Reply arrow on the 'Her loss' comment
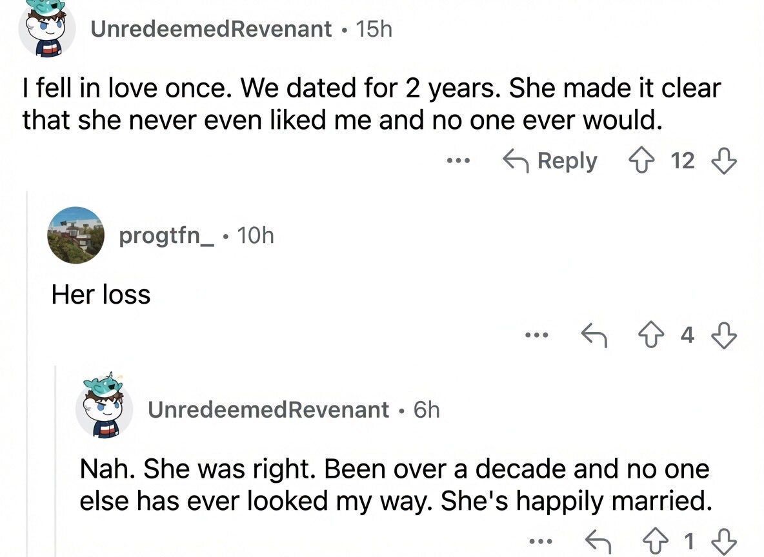 point(594,335)
